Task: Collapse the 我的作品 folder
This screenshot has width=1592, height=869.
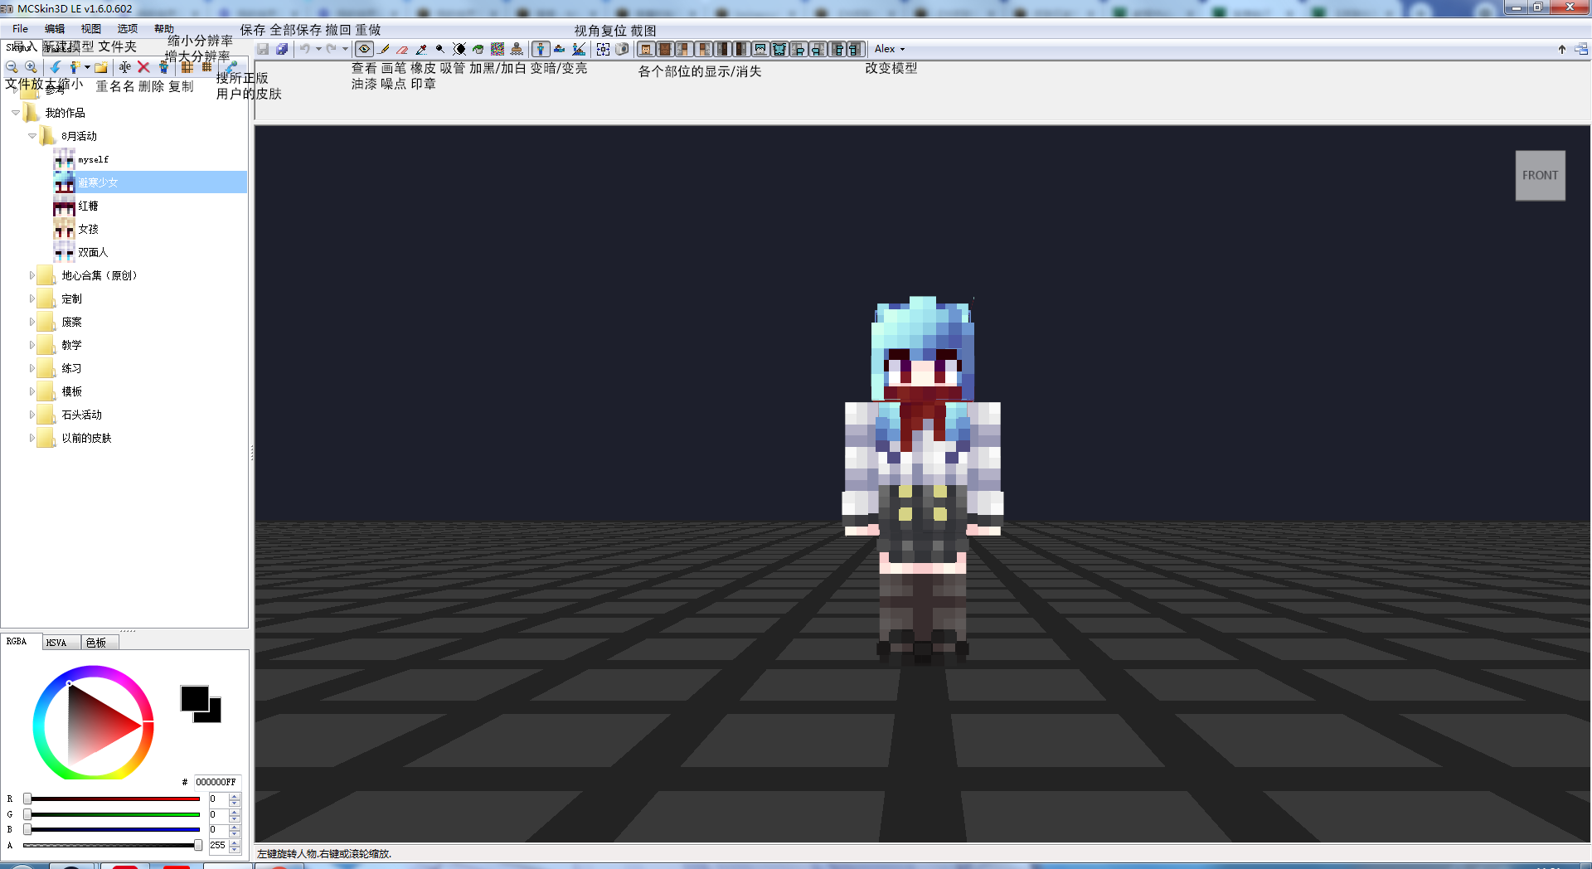Action: [16, 113]
